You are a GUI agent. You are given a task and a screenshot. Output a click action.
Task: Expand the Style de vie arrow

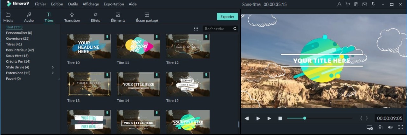(53, 67)
